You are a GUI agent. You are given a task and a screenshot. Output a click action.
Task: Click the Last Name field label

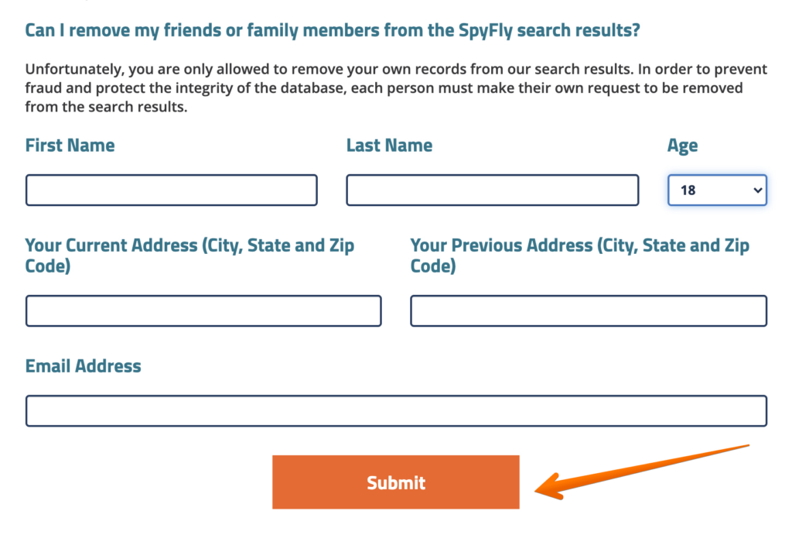point(389,145)
